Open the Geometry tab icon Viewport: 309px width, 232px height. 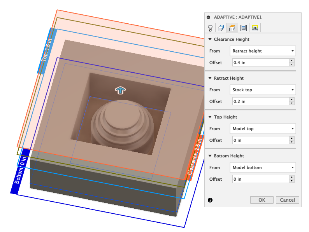click(x=221, y=28)
